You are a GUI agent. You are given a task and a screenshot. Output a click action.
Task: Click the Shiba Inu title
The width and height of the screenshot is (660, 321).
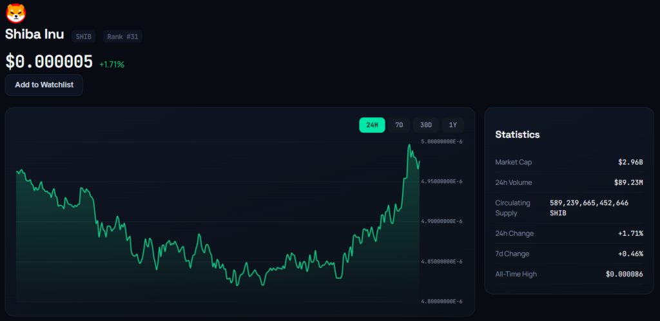pos(35,35)
